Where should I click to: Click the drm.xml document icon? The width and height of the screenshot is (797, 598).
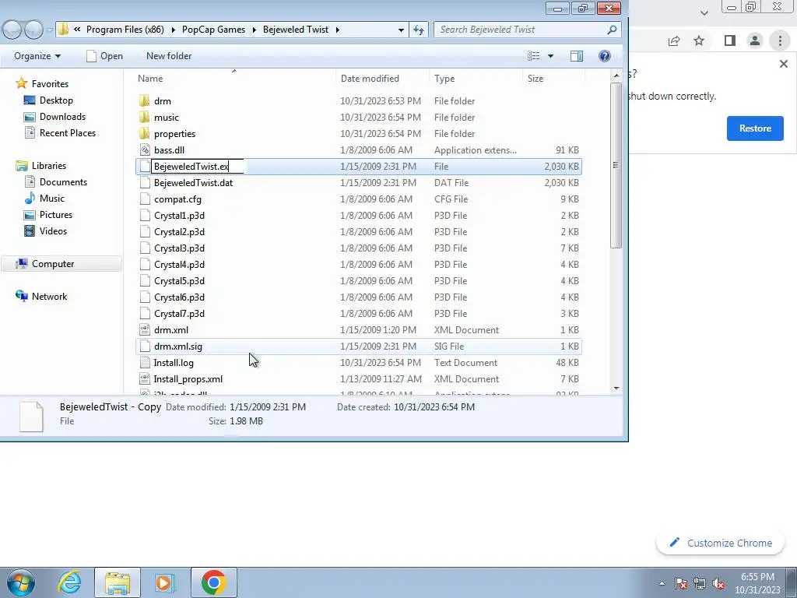coord(145,329)
